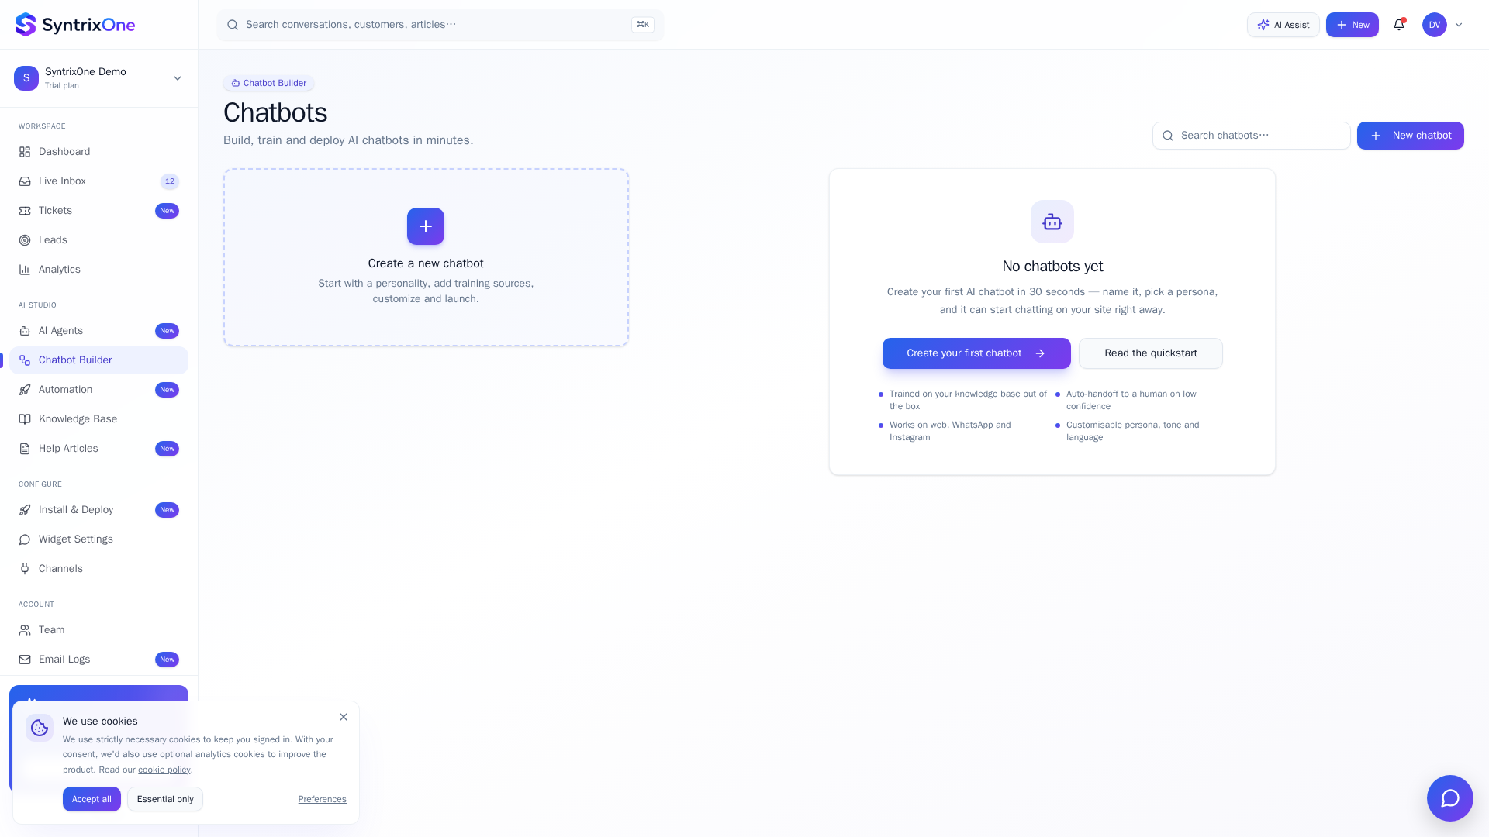Open the Team people icon

(x=25, y=630)
